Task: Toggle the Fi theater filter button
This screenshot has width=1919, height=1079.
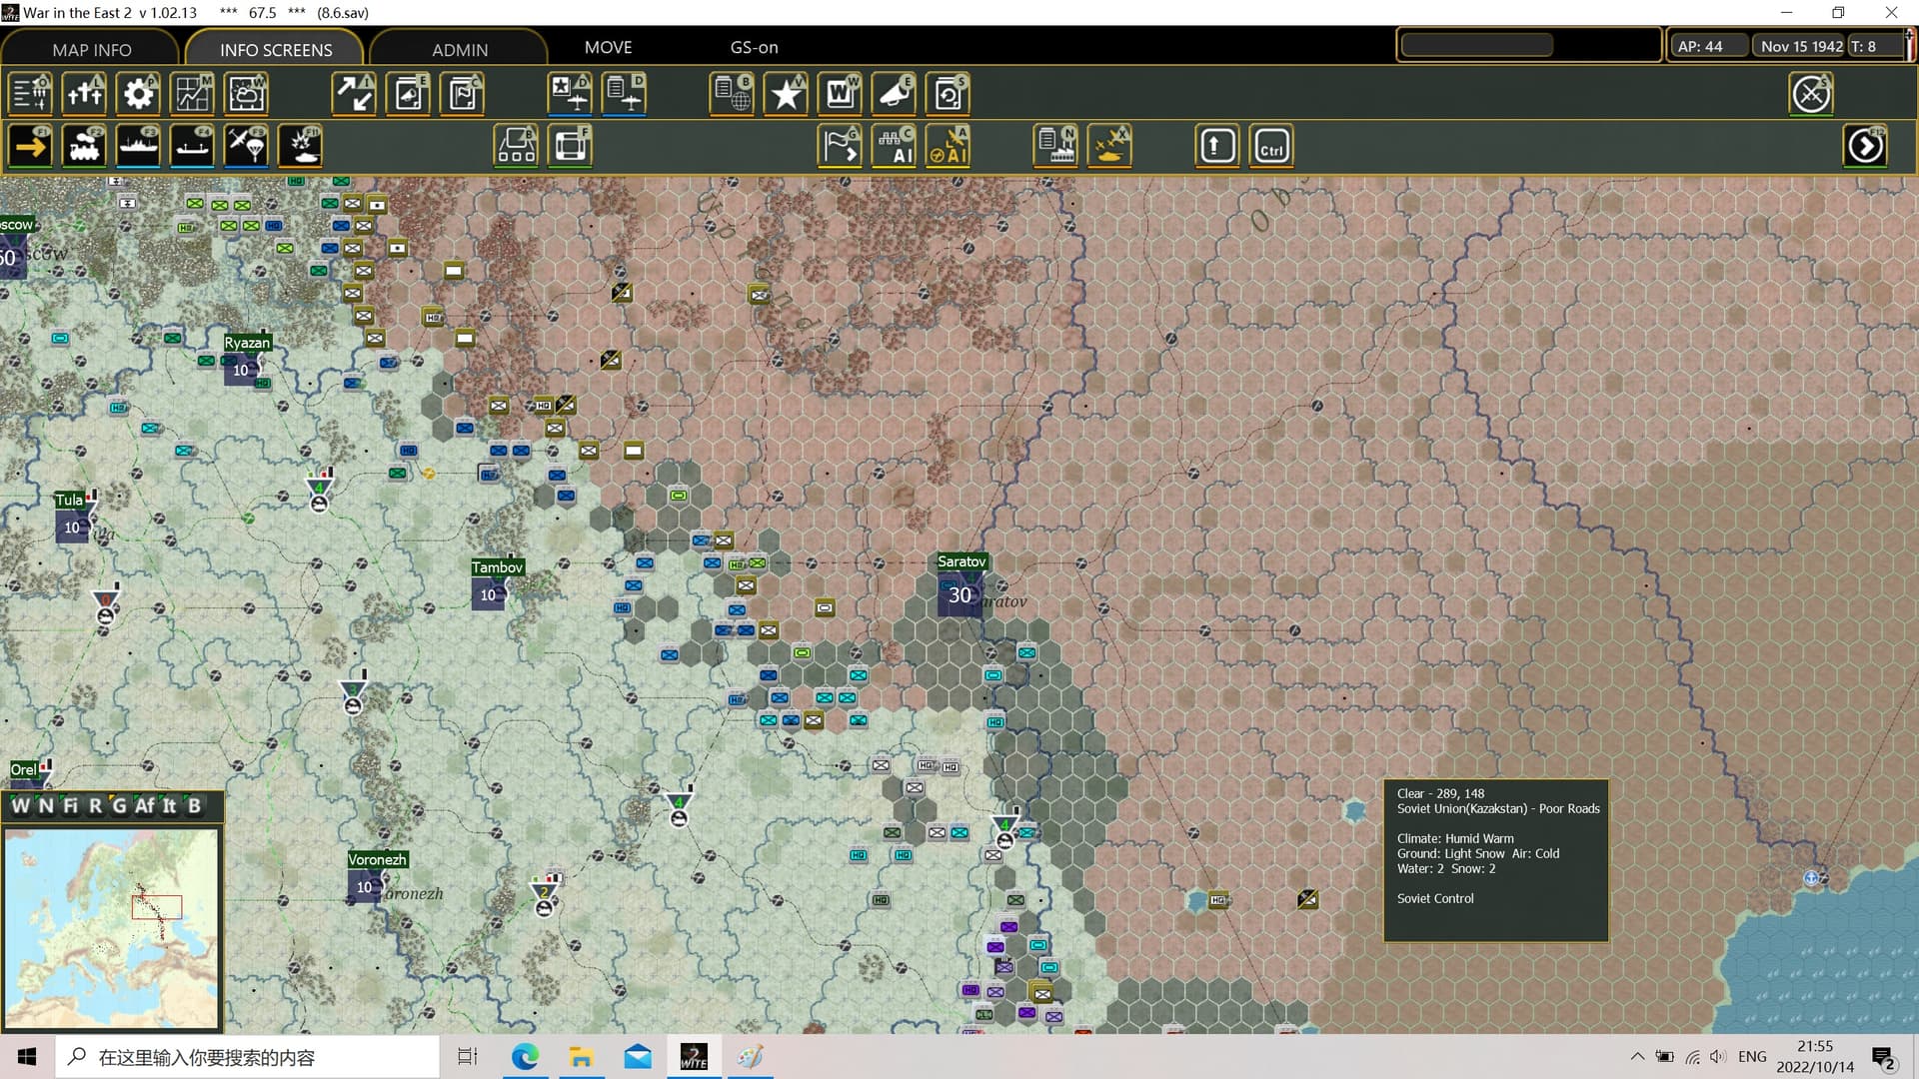Action: 70,805
